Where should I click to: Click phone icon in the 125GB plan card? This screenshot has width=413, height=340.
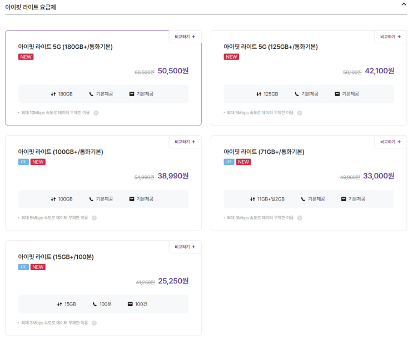point(296,94)
